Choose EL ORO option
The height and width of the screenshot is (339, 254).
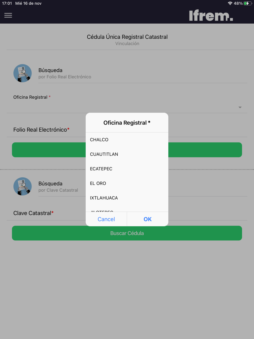pyautogui.click(x=127, y=183)
